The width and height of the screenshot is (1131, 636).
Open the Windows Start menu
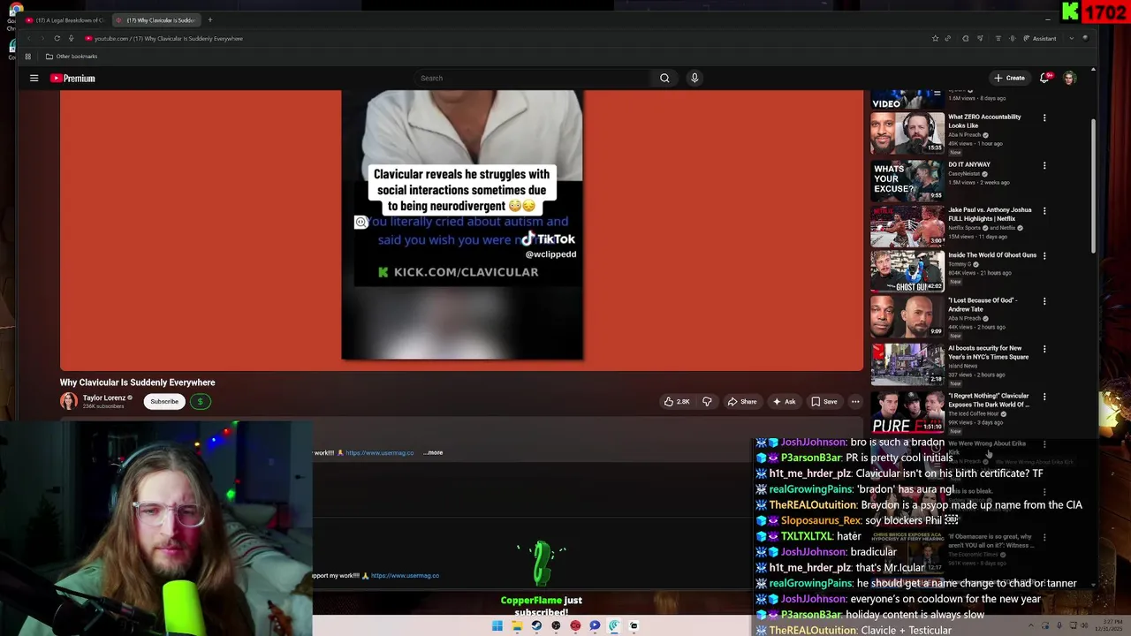click(497, 626)
